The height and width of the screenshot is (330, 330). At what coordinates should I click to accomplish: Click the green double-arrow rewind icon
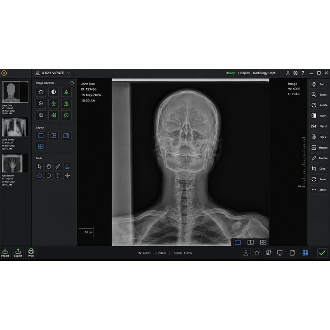54,115
